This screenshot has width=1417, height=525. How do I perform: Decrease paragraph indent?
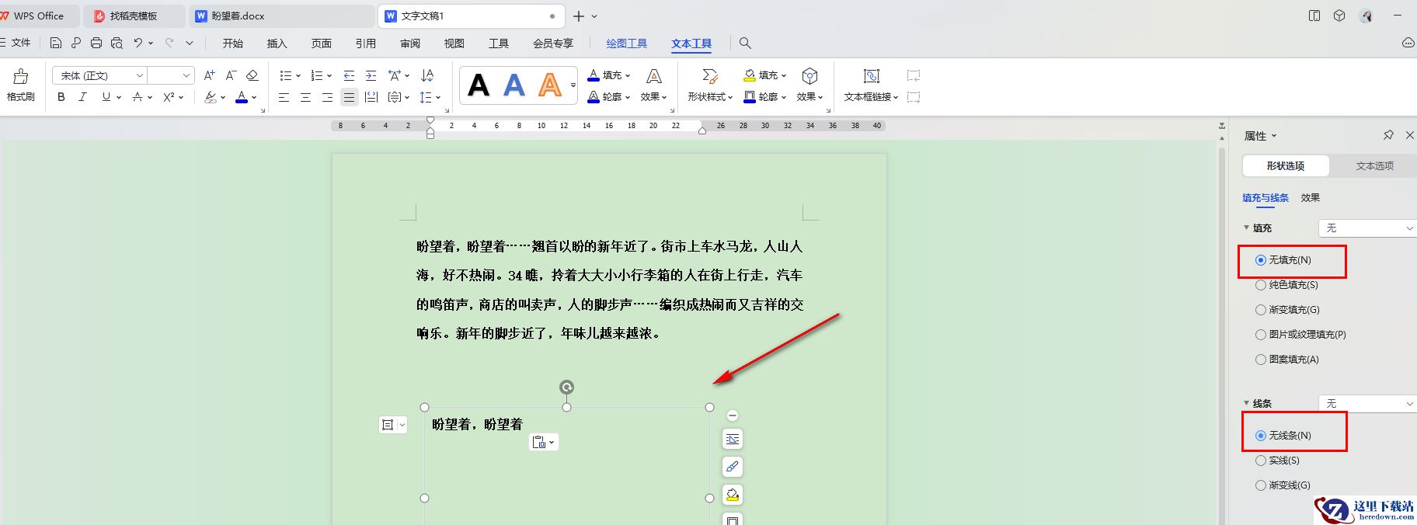tap(349, 75)
